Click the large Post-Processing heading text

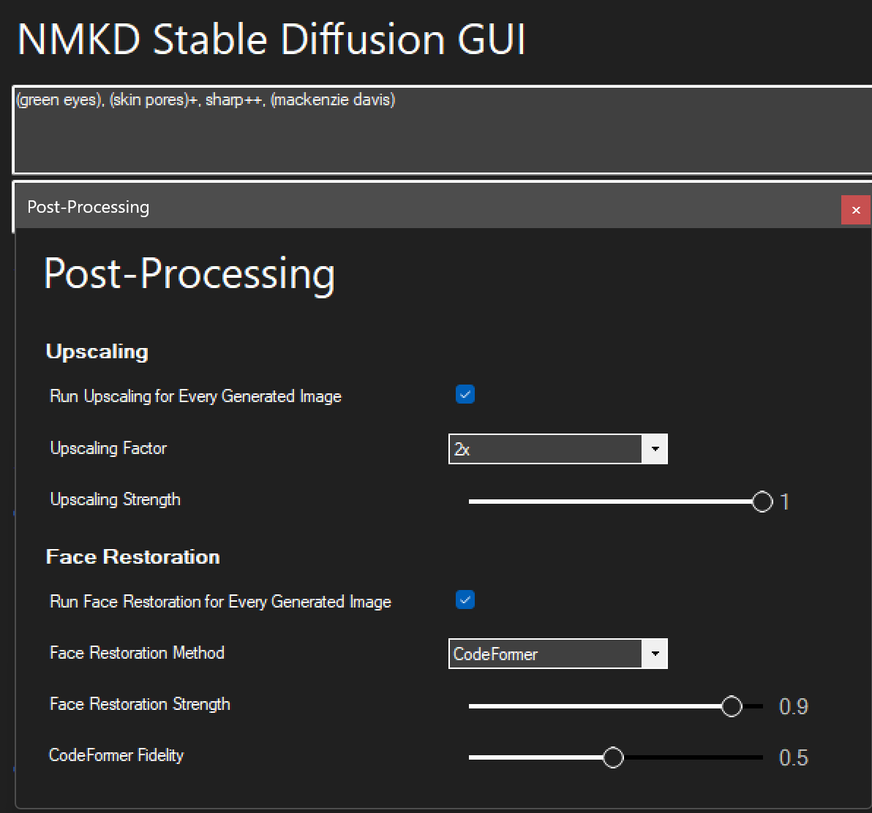click(189, 274)
